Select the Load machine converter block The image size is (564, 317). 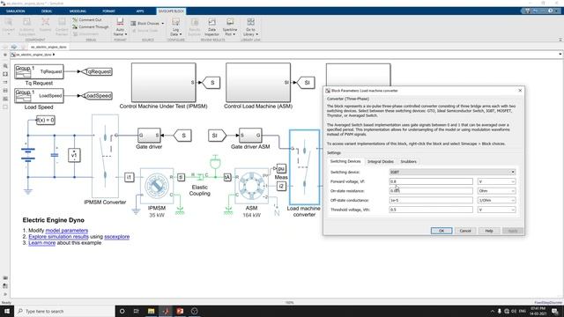304,167
